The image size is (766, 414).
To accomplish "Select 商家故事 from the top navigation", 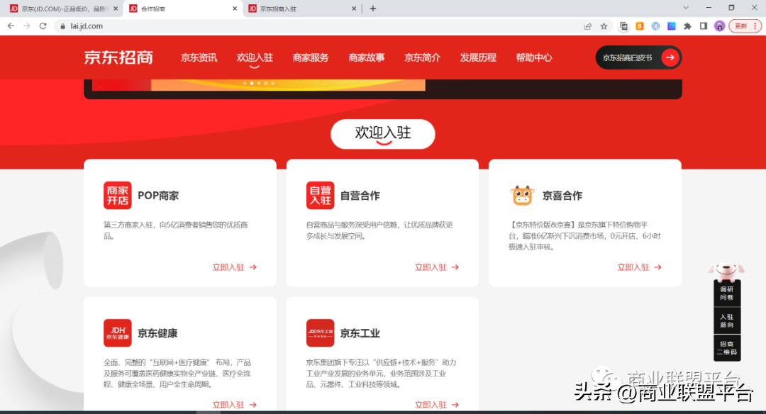I will tap(366, 57).
